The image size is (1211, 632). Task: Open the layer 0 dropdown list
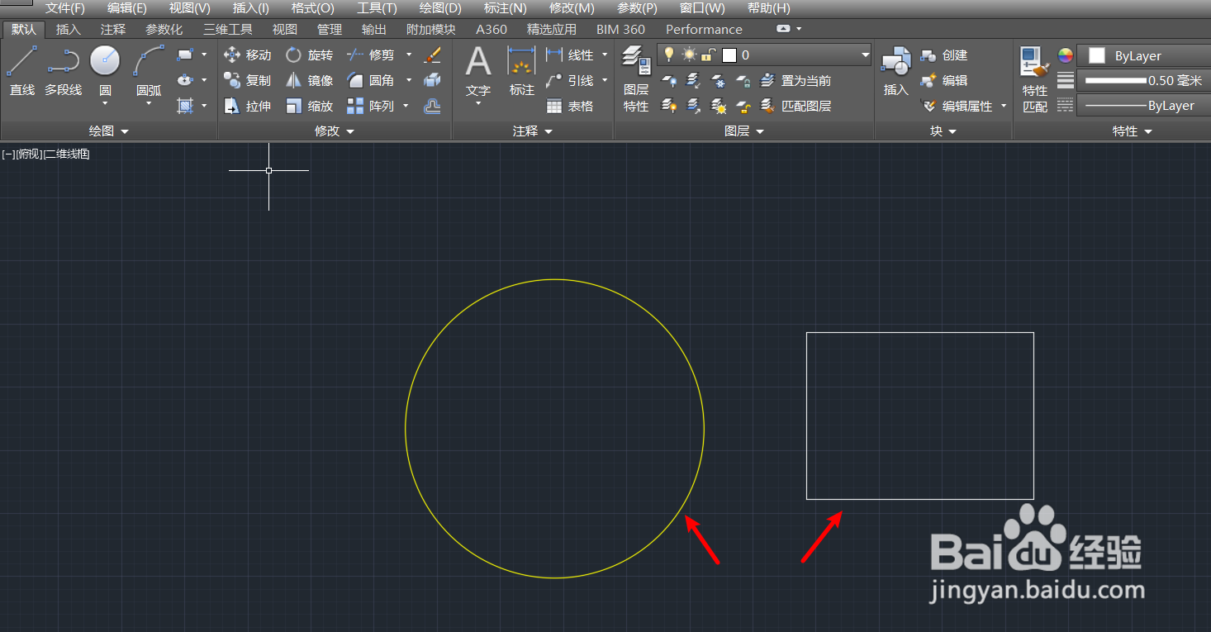(865, 55)
